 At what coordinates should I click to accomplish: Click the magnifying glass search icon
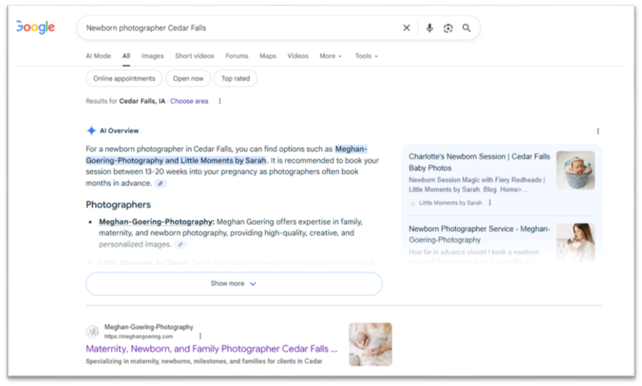pos(466,28)
